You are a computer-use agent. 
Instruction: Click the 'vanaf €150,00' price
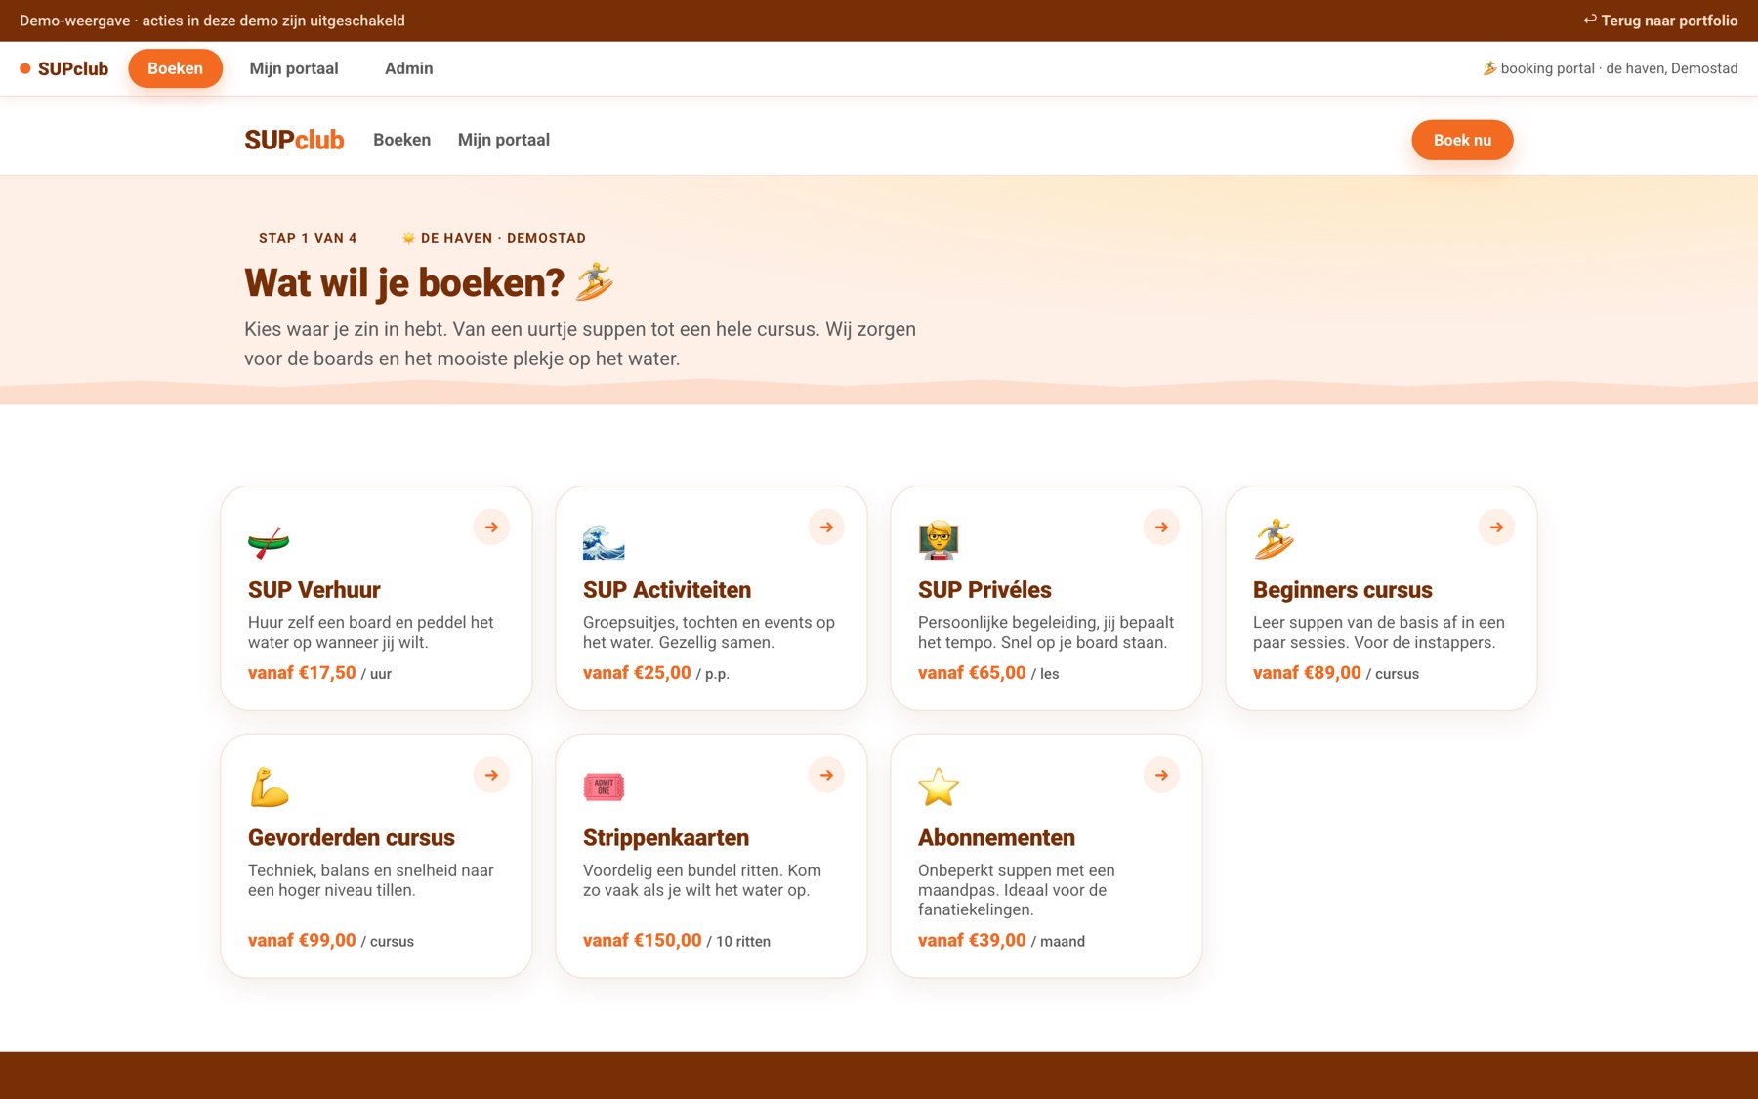pos(643,941)
